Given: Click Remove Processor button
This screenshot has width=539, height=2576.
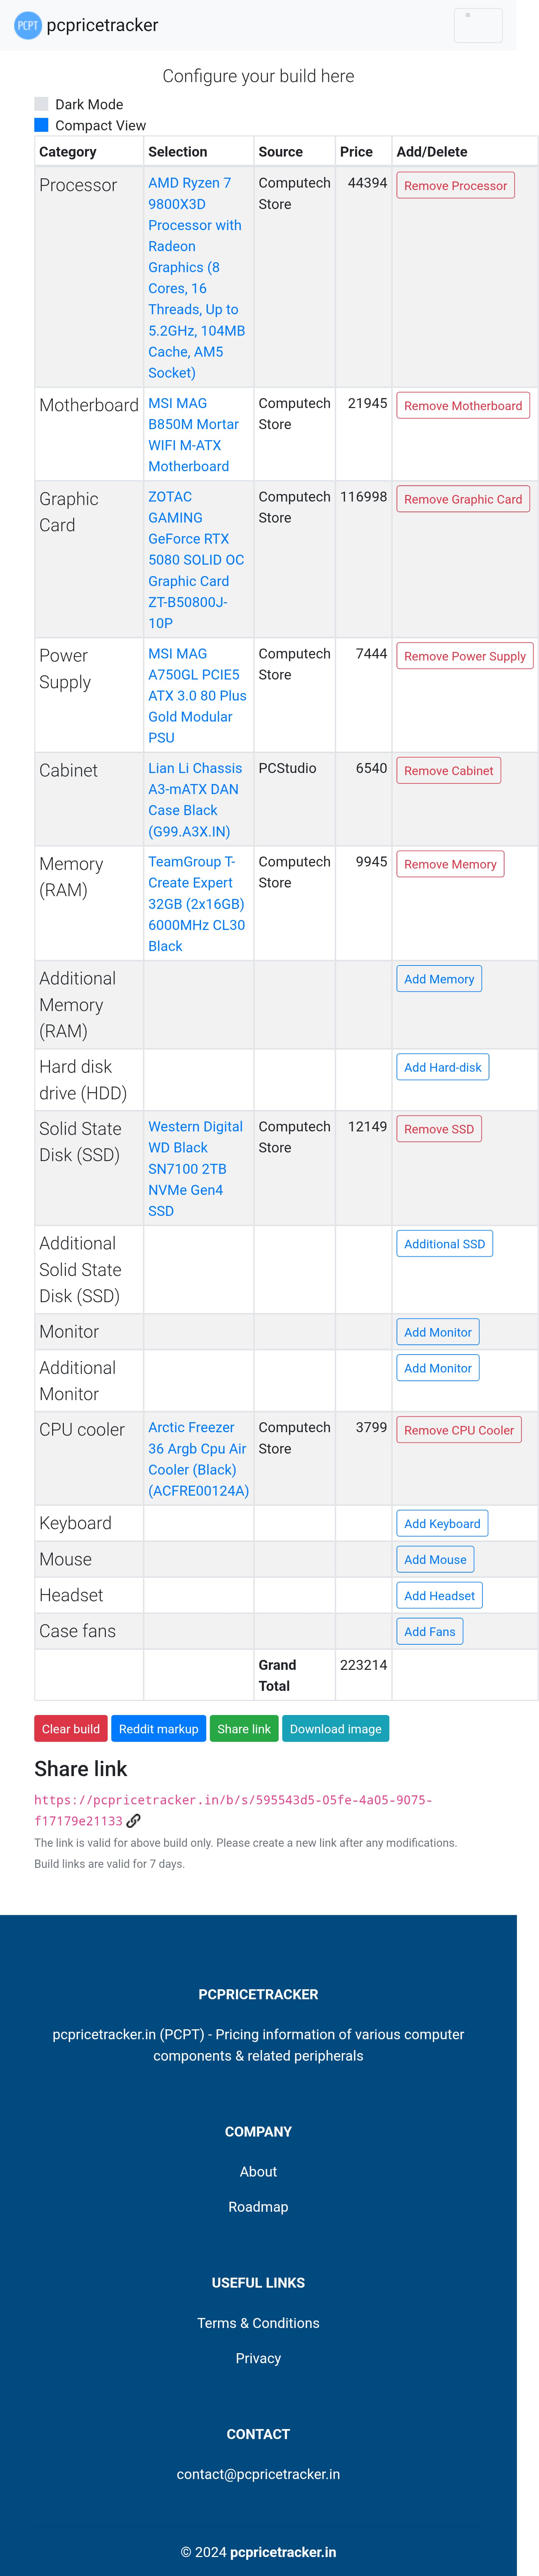Looking at the screenshot, I should coord(455,186).
